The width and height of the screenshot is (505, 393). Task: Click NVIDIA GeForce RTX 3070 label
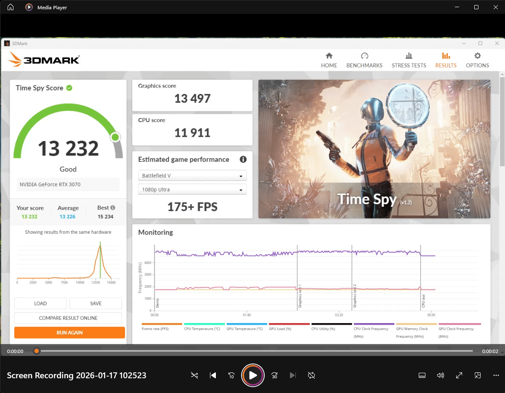pos(50,184)
